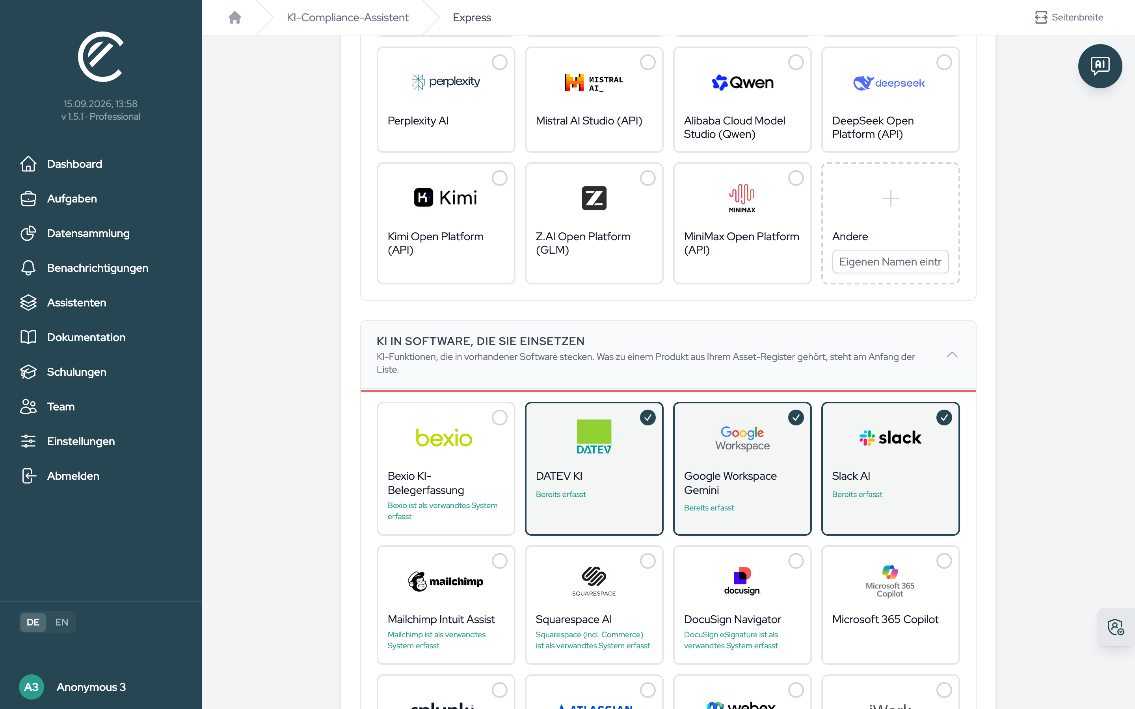The image size is (1135, 709).
Task: Switch language to EN
Action: [61, 622]
